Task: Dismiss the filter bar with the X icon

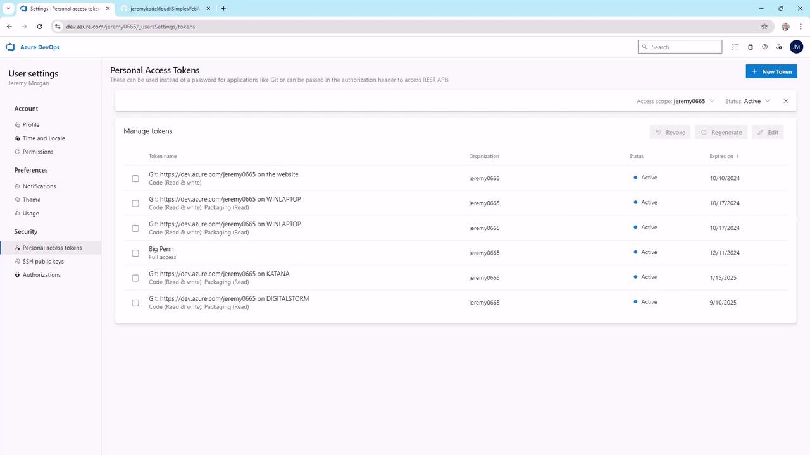Action: [x=786, y=101]
